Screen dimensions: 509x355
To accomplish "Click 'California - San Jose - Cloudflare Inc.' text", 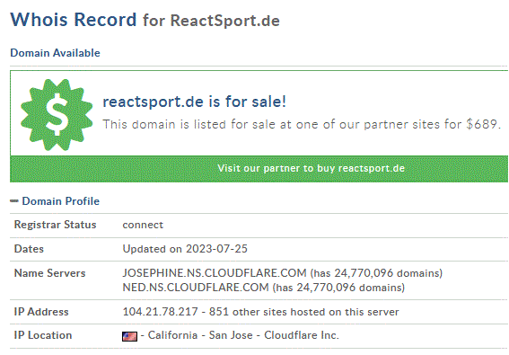I will point(243,335).
